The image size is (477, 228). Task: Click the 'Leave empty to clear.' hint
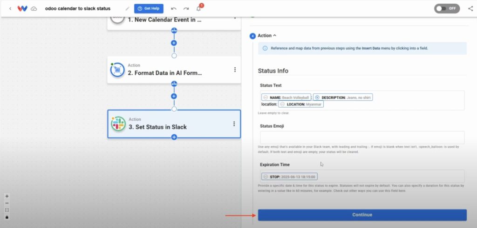point(273,113)
